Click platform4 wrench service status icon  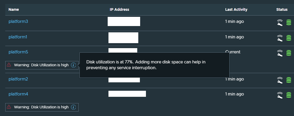click(280, 95)
